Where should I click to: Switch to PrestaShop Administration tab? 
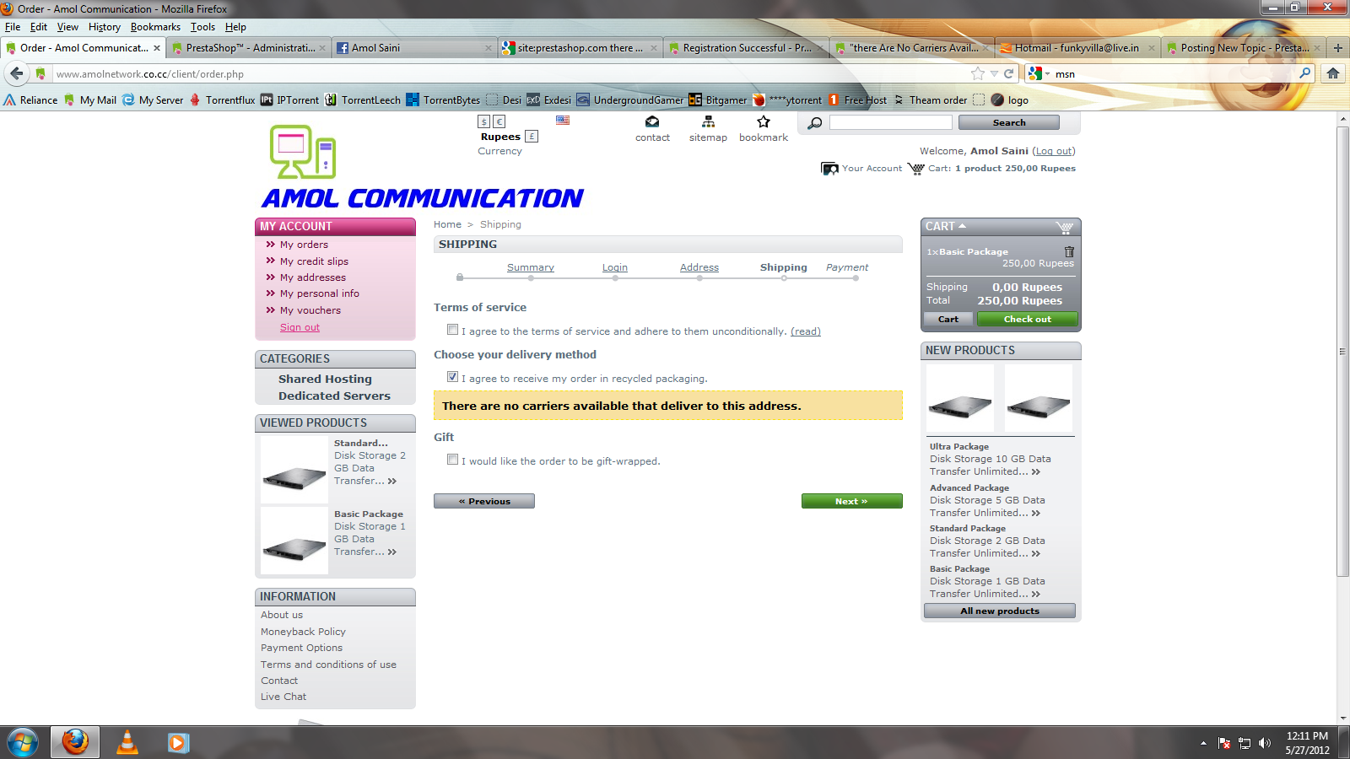point(249,48)
